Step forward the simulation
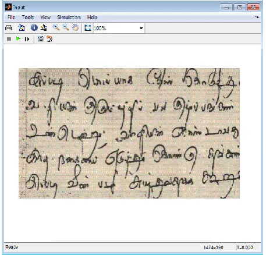The height and width of the screenshot is (255, 266). pos(27,39)
